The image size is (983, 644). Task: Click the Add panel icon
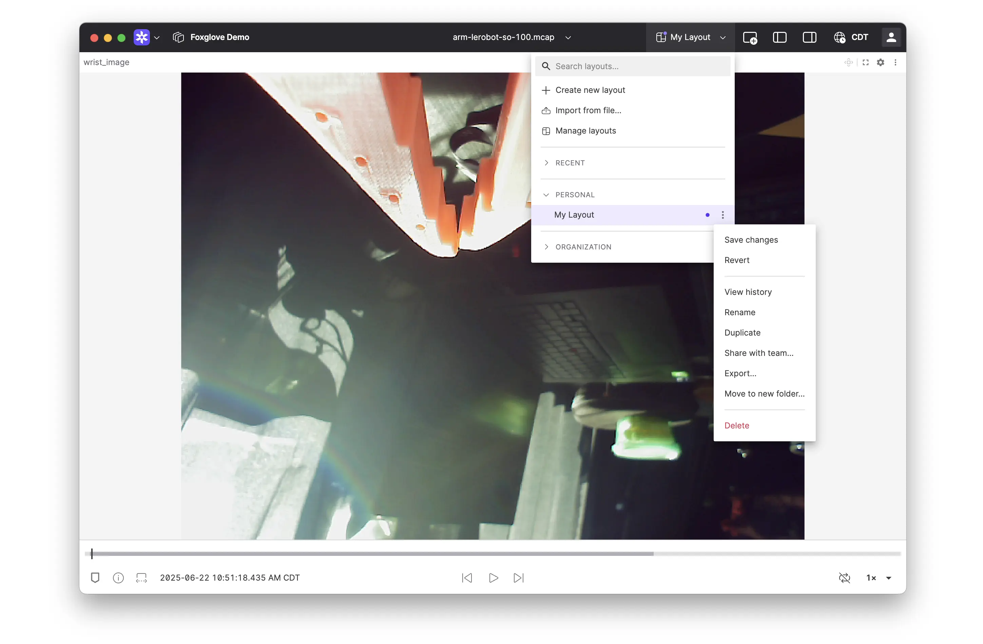pos(750,38)
